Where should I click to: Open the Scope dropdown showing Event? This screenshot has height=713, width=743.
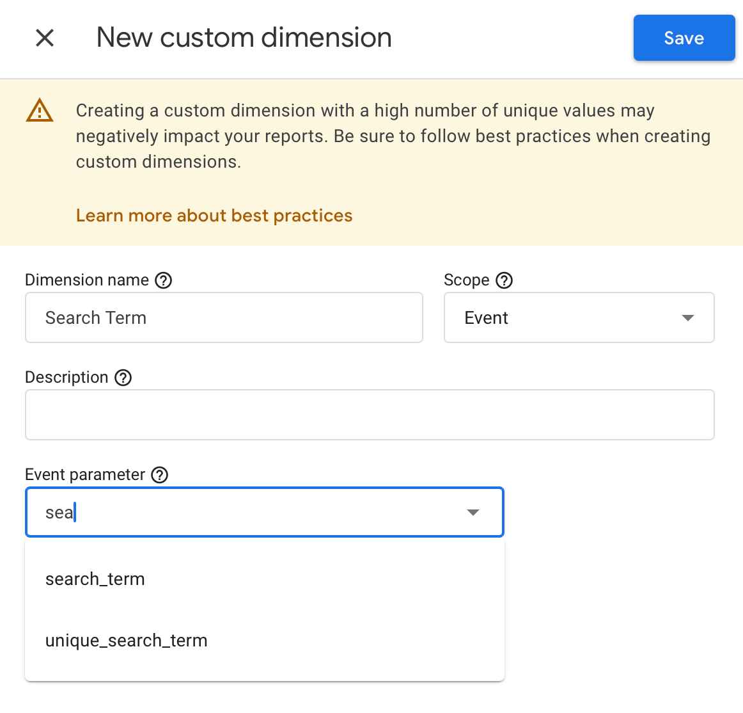coord(579,317)
